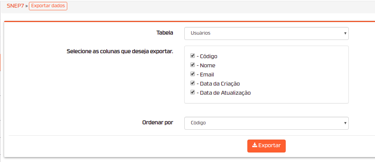This screenshot has width=375, height=162.
Task: Click the Tabela dropdown arrow icon
Action: point(345,33)
